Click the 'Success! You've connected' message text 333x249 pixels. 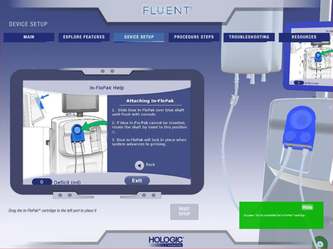tap(274, 215)
